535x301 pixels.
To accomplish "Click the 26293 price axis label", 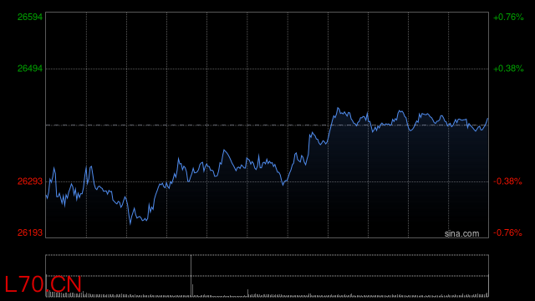I will pos(30,181).
